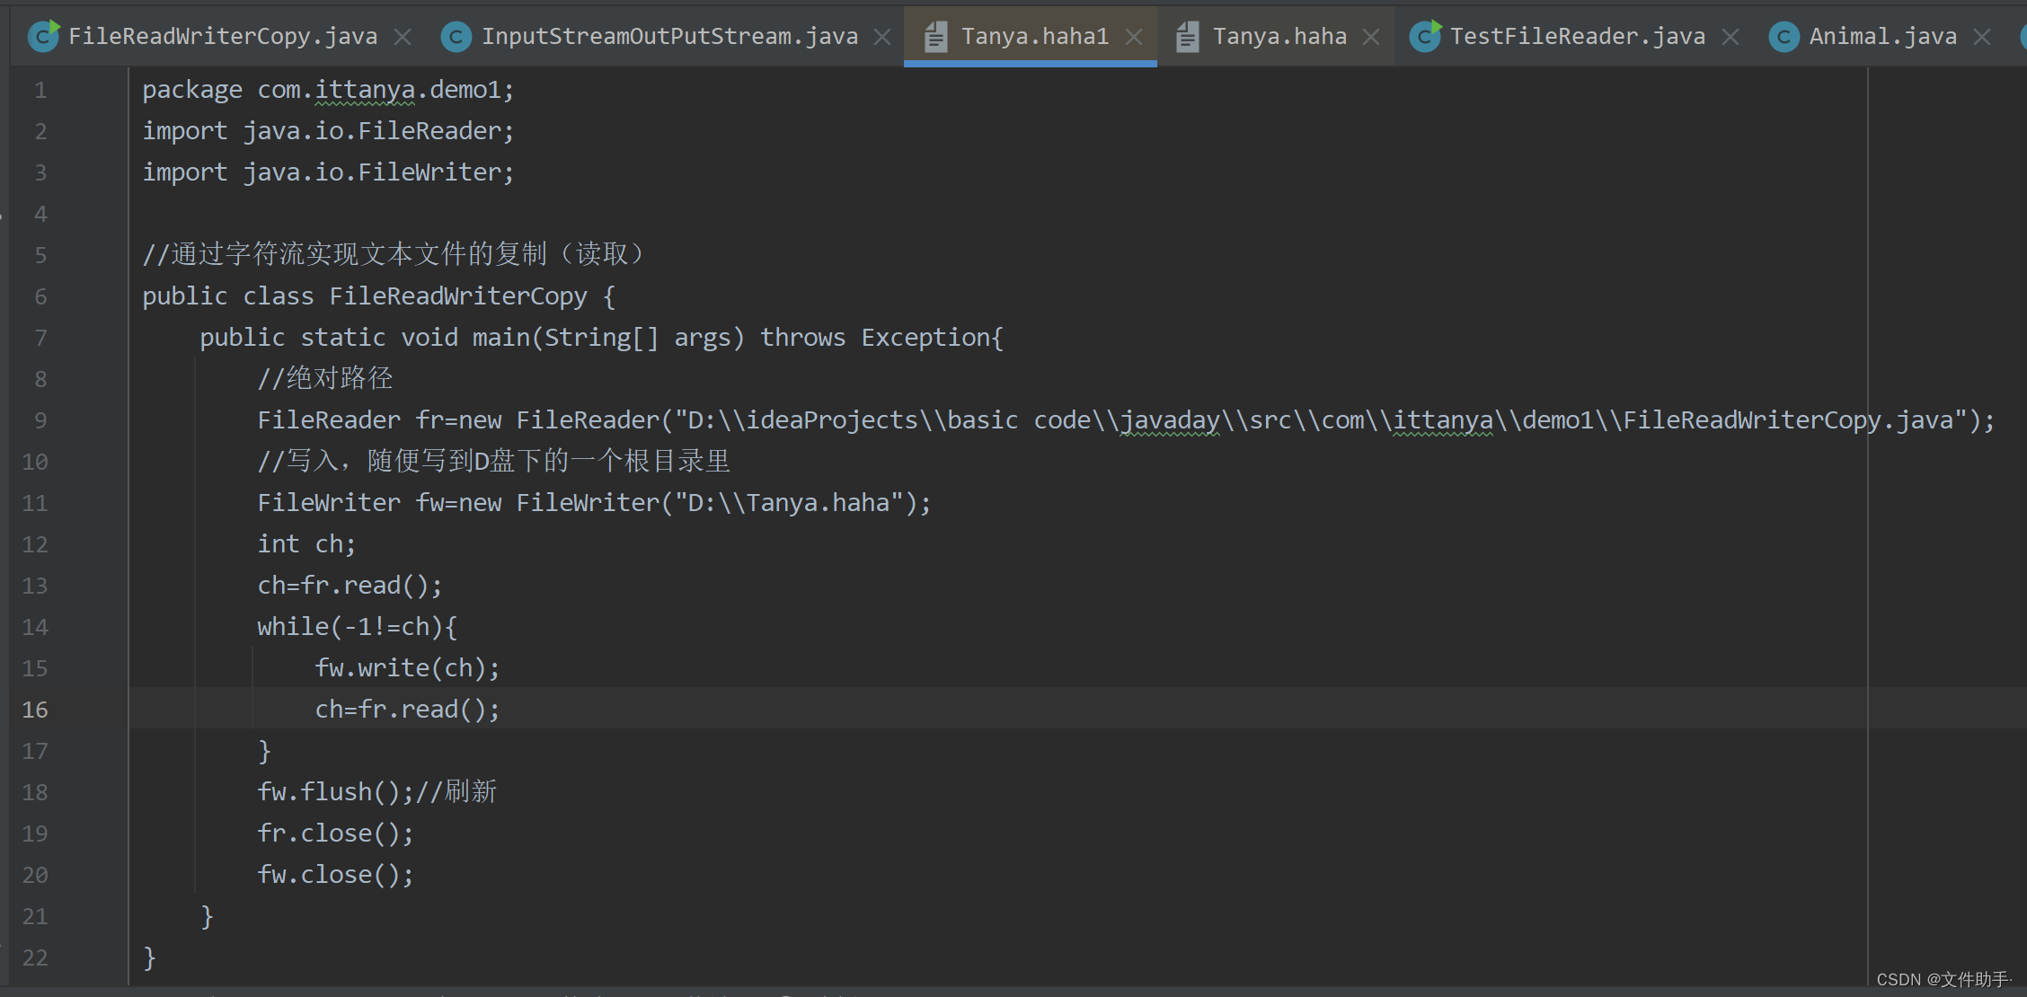The height and width of the screenshot is (997, 2027).
Task: Click 'fw.flush();' statement
Action: pos(335,792)
